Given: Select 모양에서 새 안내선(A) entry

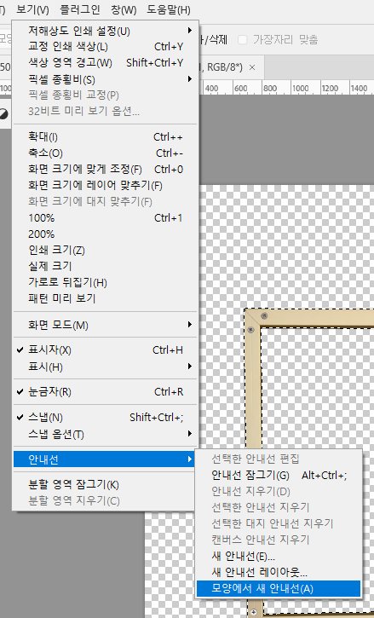Looking at the screenshot, I should 279,588.
